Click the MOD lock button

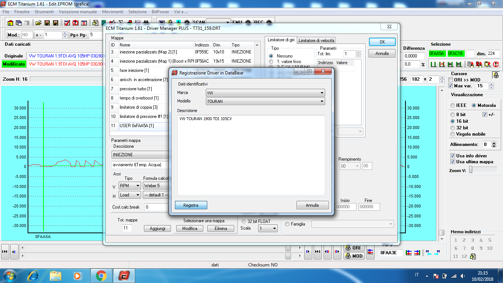(x=354, y=256)
